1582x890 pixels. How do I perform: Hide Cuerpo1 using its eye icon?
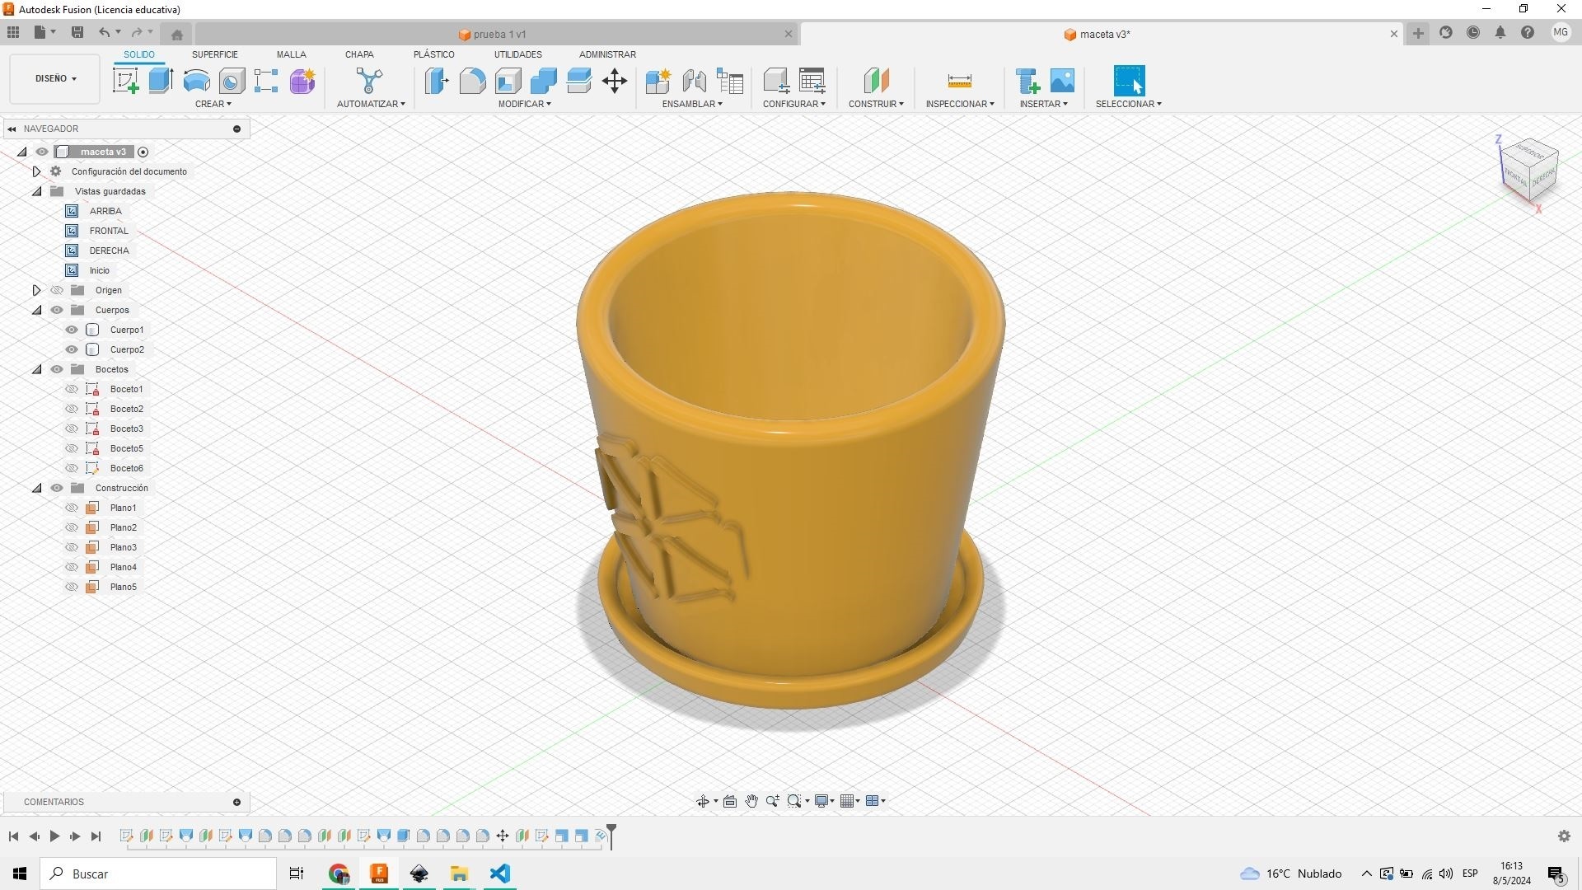(x=72, y=330)
